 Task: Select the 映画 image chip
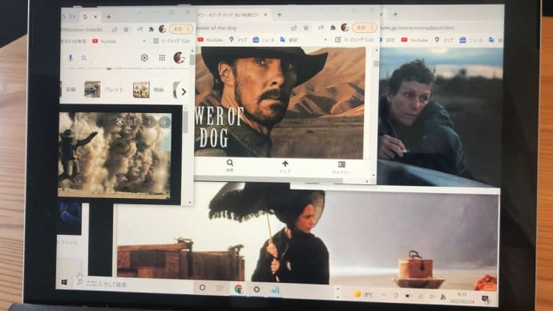click(x=148, y=90)
